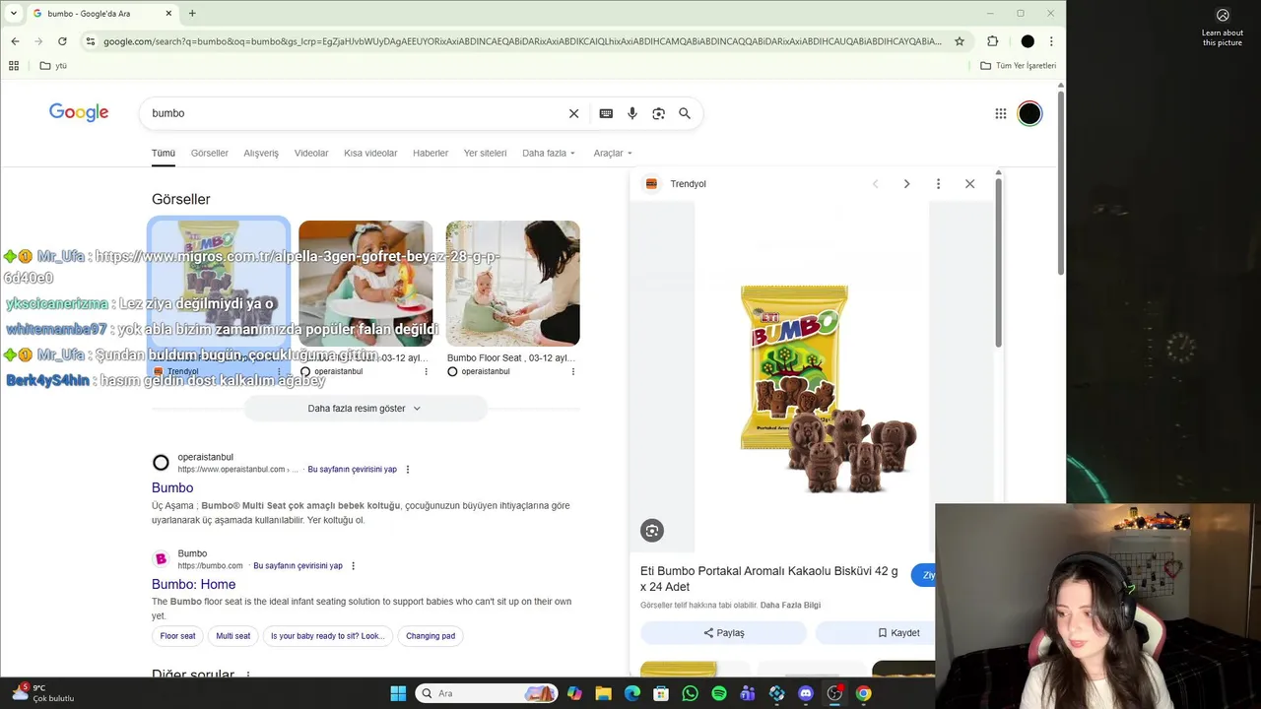Screen dimensions: 1261x709
Task: Click the Chrome address bar
Action: pos(522,41)
